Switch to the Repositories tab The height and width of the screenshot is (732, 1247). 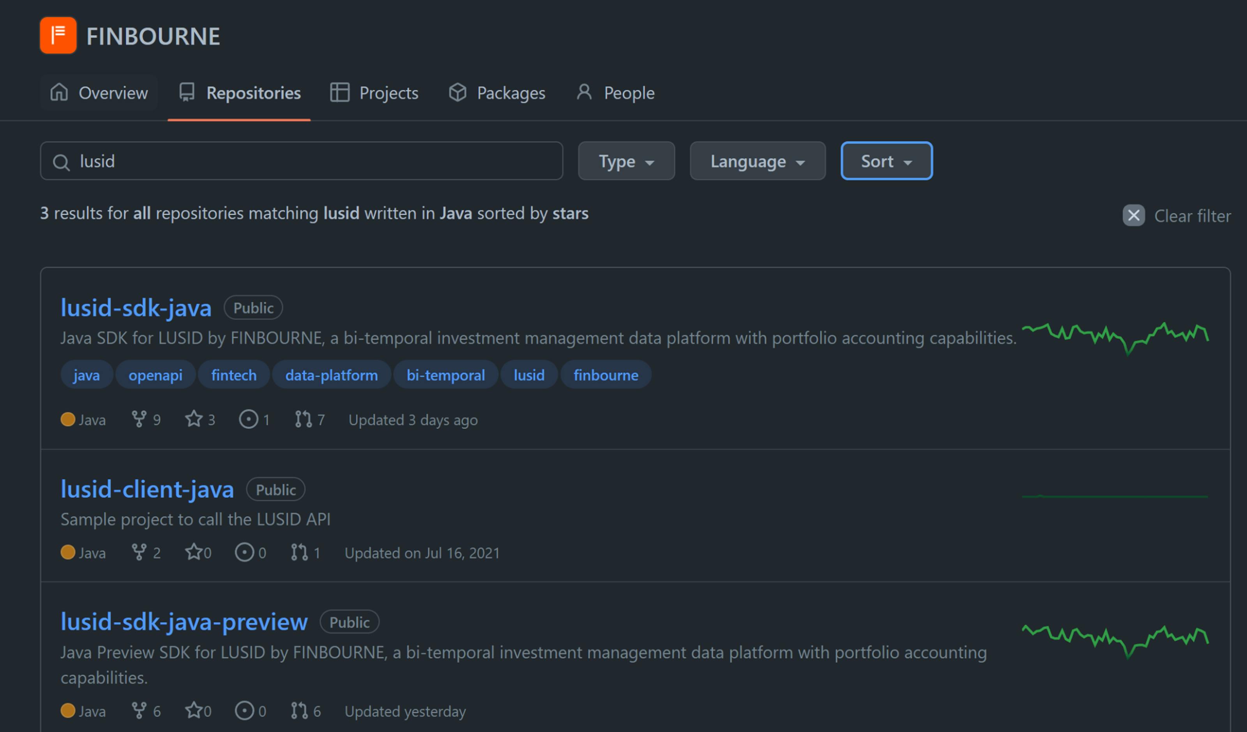pyautogui.click(x=239, y=92)
